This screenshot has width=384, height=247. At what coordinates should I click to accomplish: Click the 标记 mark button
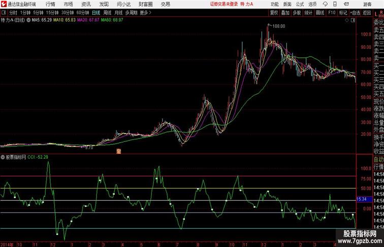pos(343,13)
